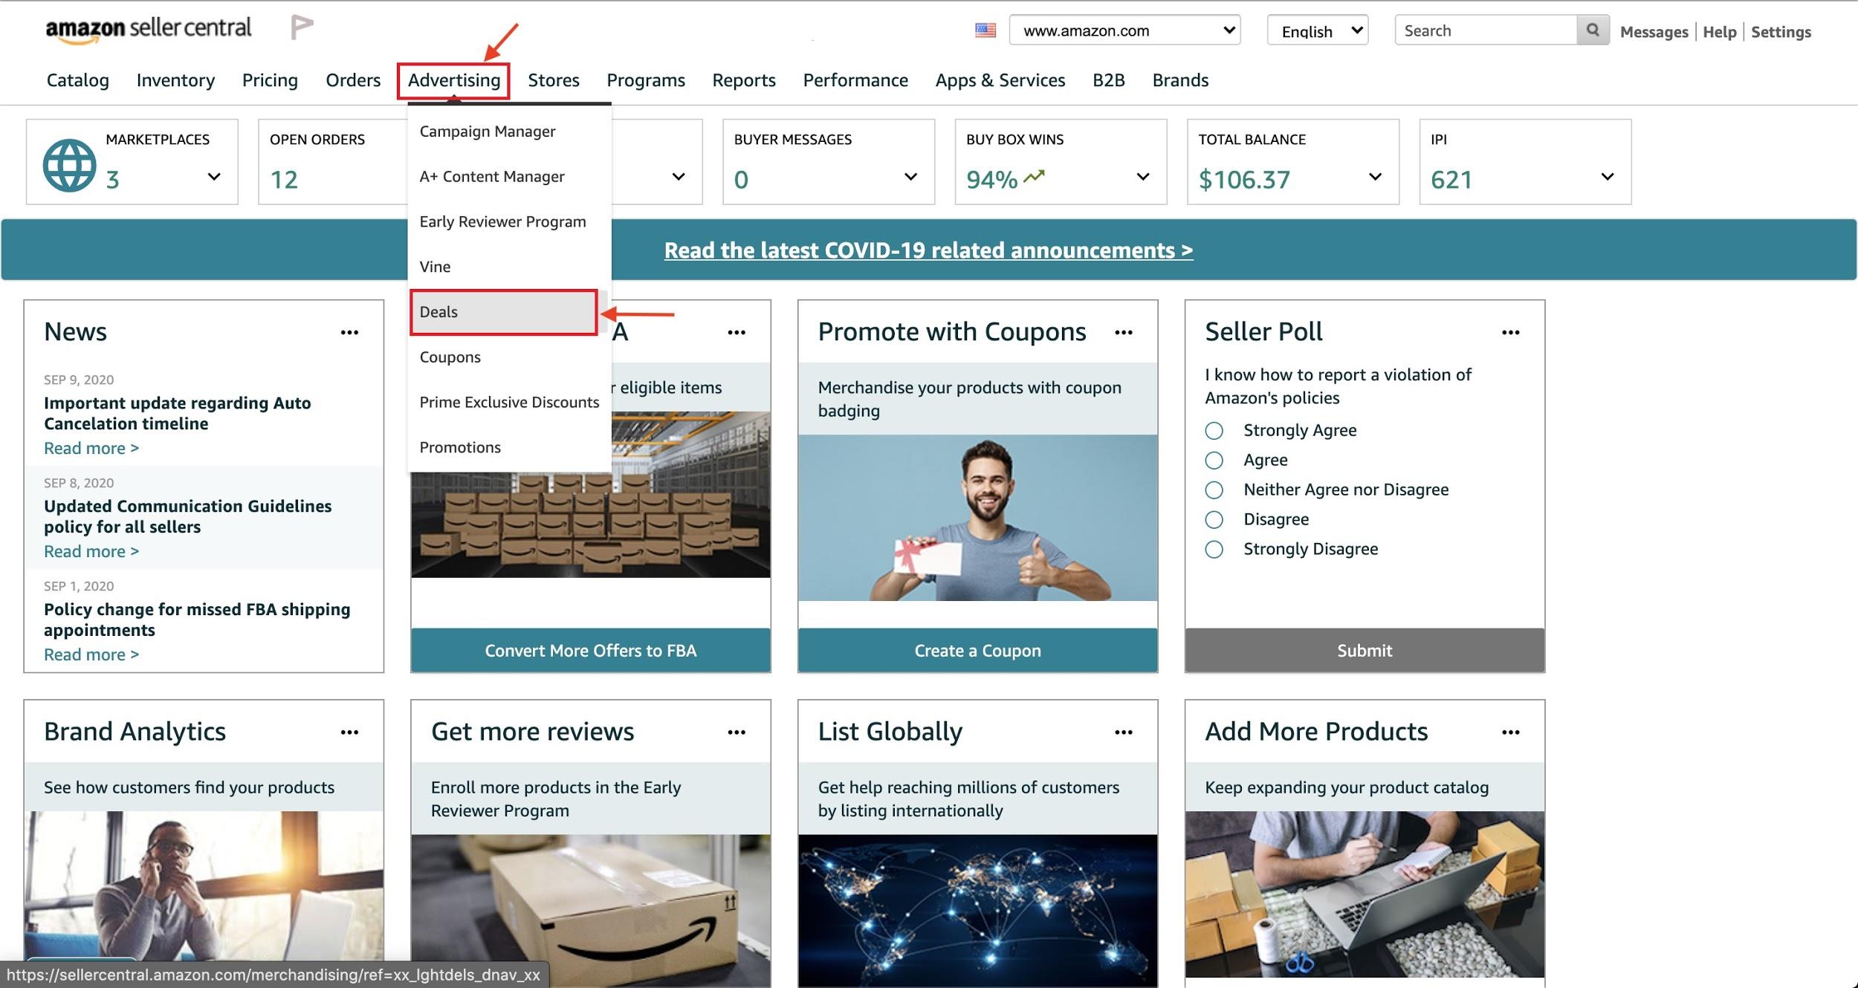Image resolution: width=1858 pixels, height=988 pixels.
Task: Choose Vine menu entry
Action: click(435, 267)
